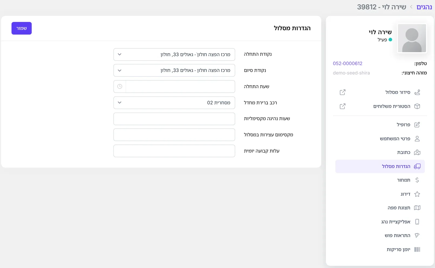Click the driver profile avatar thumbnail

[412, 38]
